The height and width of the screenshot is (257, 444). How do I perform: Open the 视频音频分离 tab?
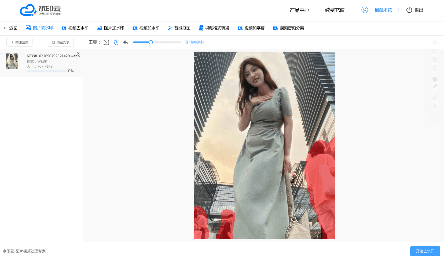pyautogui.click(x=288, y=28)
